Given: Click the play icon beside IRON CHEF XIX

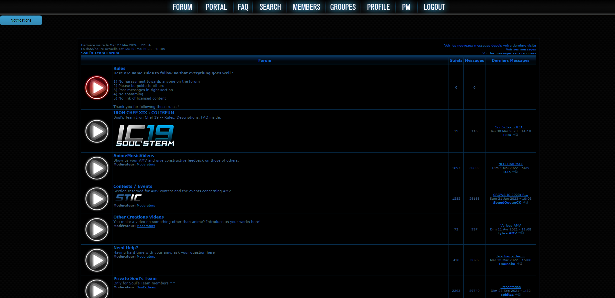Looking at the screenshot, I should point(97,131).
